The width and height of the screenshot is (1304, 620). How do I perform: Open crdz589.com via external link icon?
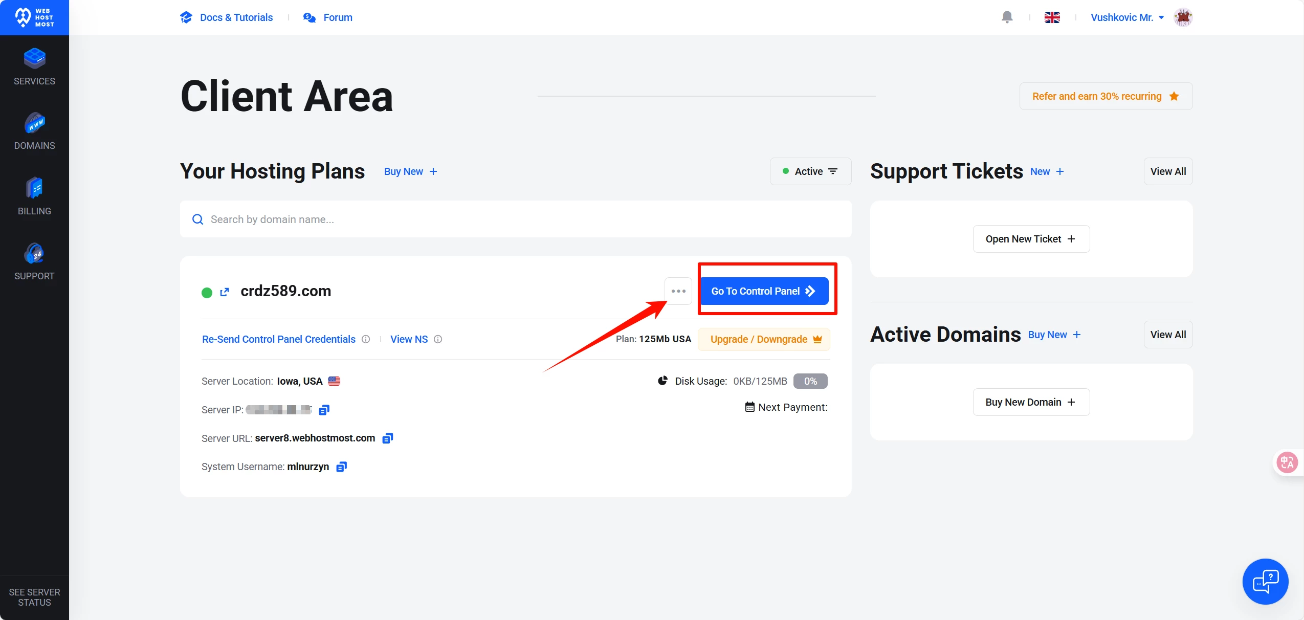[x=224, y=292]
